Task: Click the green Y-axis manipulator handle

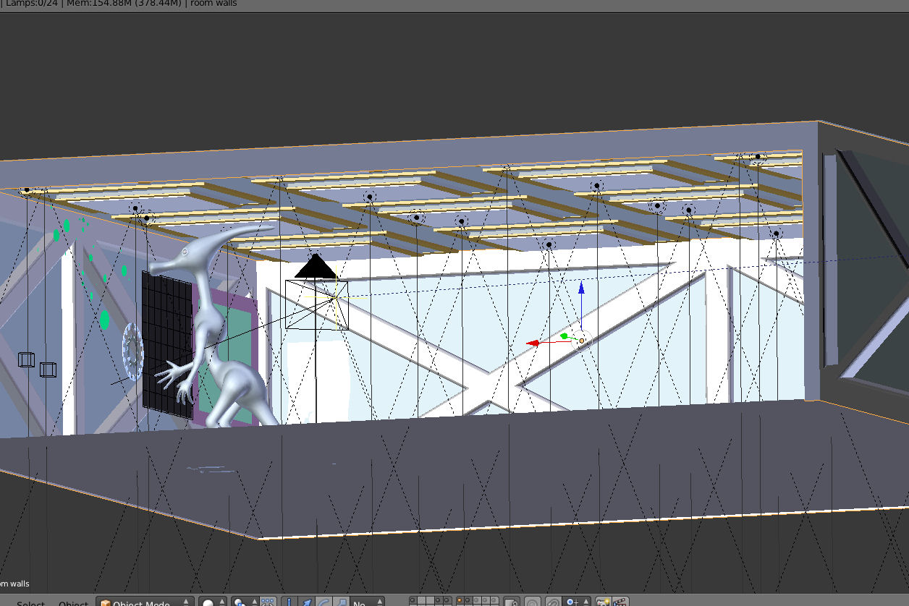Action: pyautogui.click(x=564, y=336)
